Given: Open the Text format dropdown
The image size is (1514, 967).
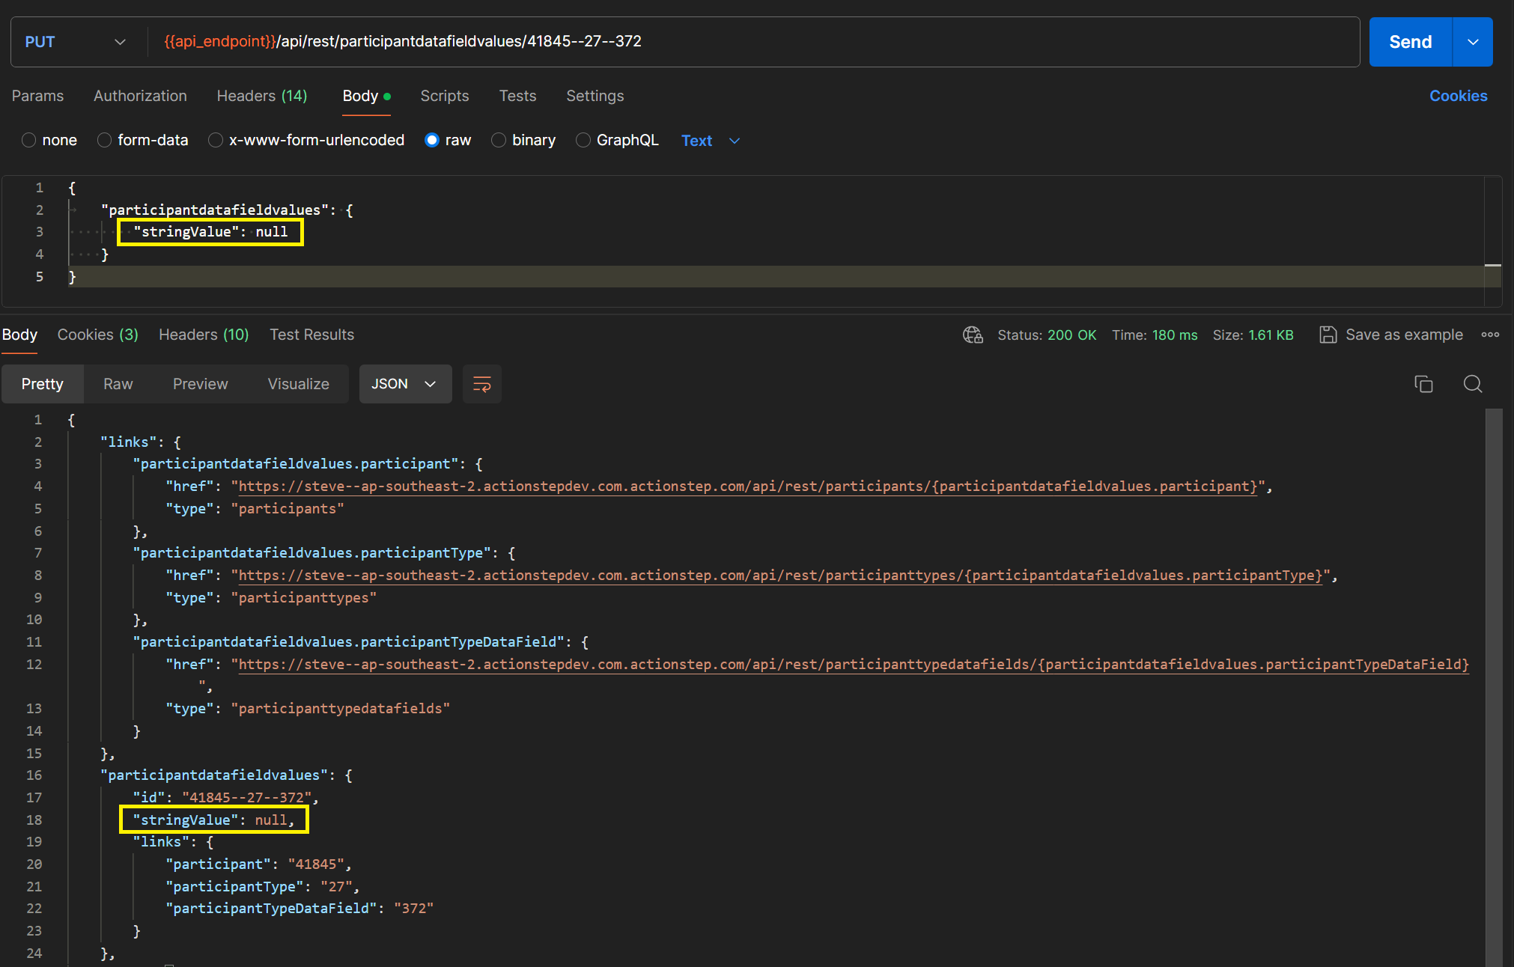Looking at the screenshot, I should click(711, 141).
